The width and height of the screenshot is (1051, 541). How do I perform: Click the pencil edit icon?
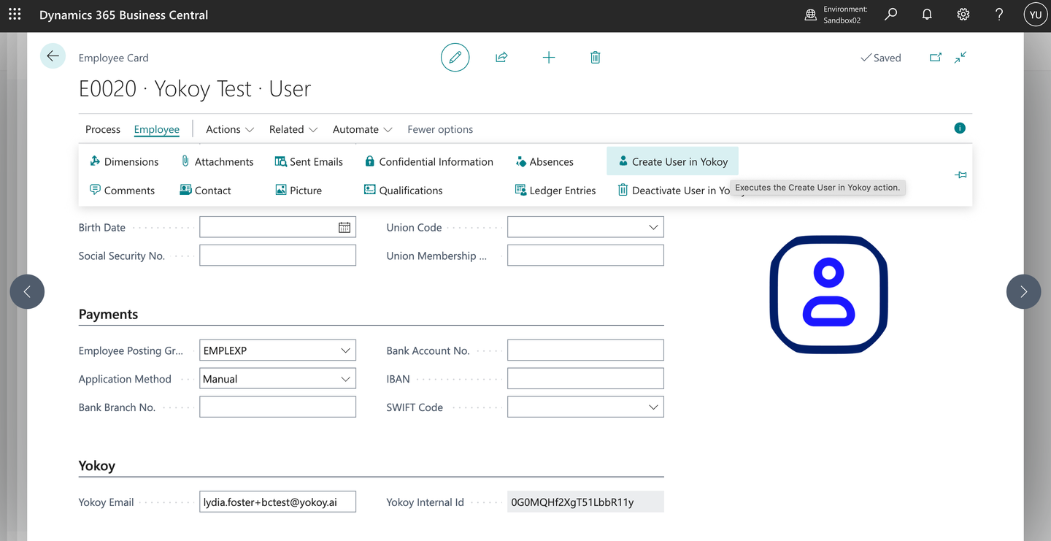(455, 57)
